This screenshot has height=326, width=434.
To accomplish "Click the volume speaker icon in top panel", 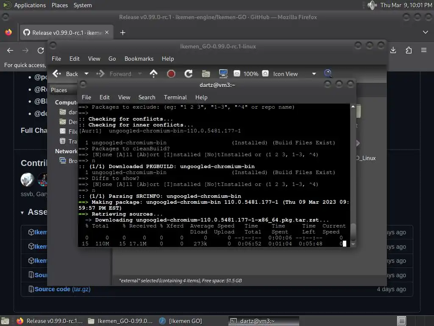I will (x=372, y=5).
